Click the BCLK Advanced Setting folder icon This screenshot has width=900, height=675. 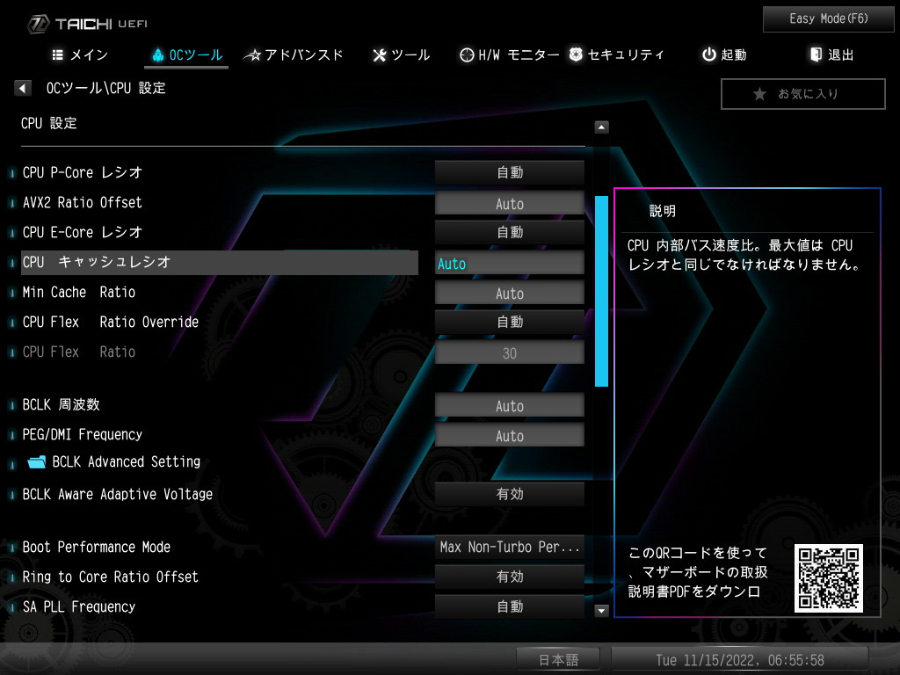coord(37,461)
